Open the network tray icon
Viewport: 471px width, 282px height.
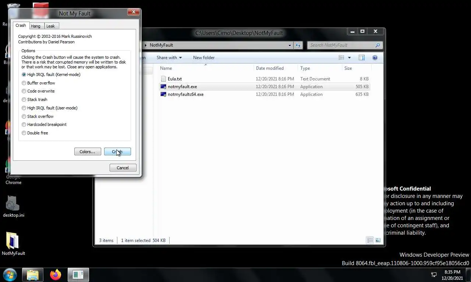(x=434, y=275)
